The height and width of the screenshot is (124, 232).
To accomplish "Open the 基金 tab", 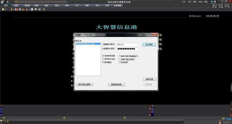I will 47,5.
